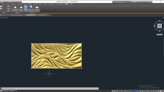This screenshot has width=164, height=92.
Task: Click the MODEL space status bar button
Action: (114, 91)
